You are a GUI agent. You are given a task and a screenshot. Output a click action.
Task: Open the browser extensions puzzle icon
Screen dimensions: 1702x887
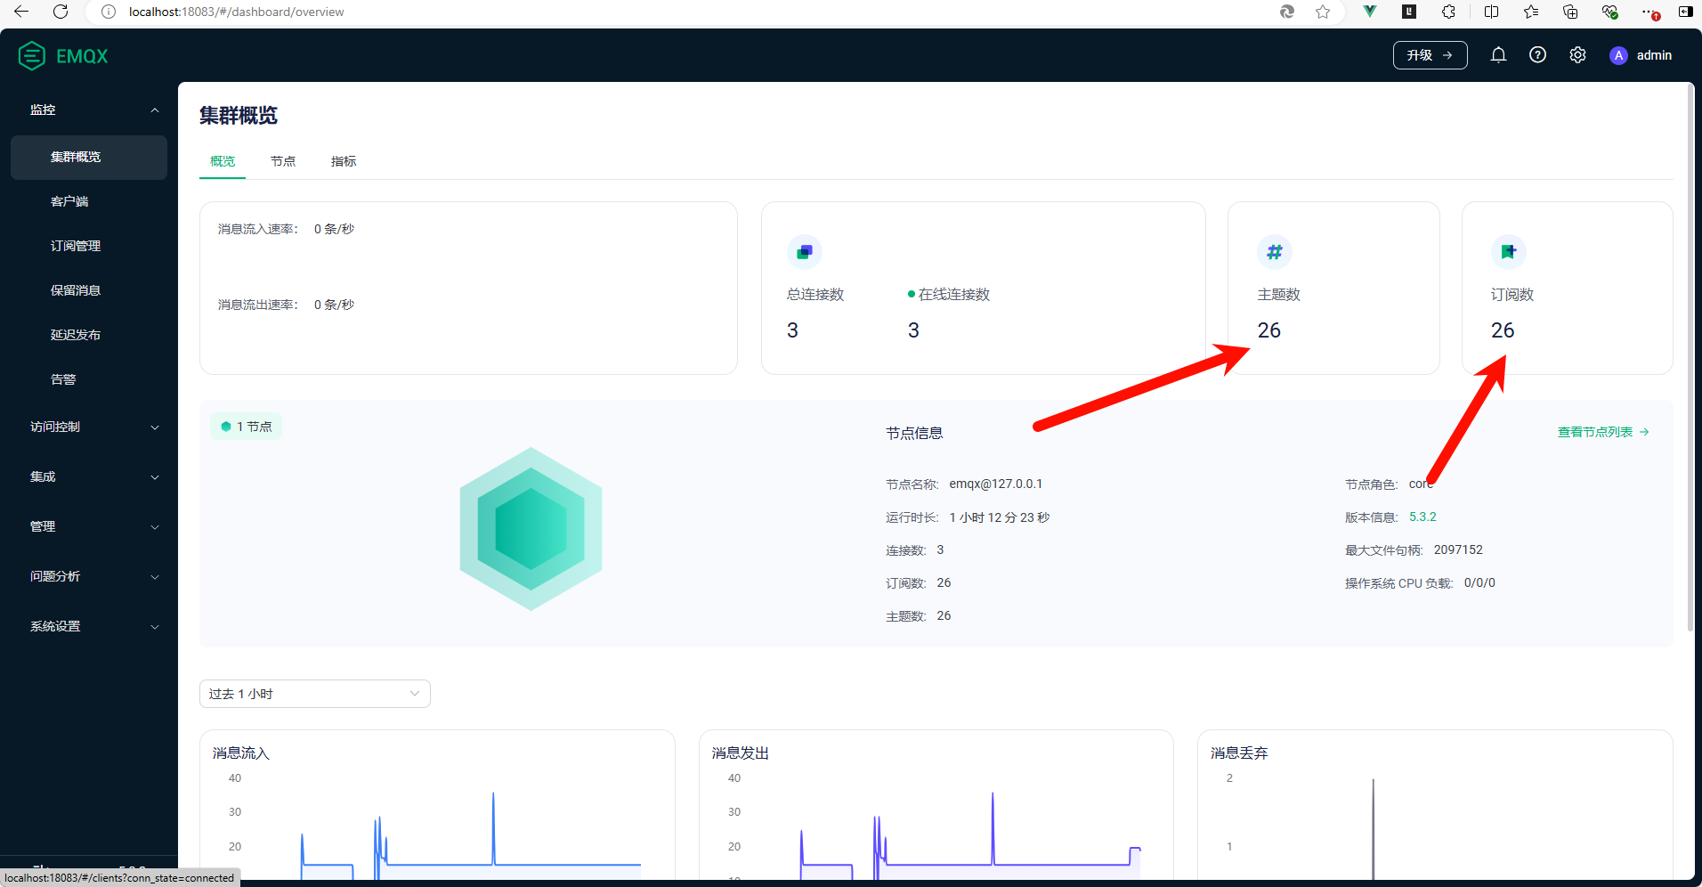(x=1449, y=12)
